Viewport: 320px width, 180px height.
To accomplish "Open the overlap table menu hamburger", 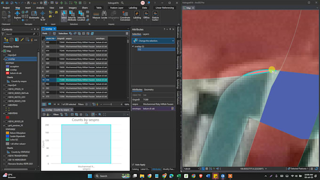I will (127, 33).
